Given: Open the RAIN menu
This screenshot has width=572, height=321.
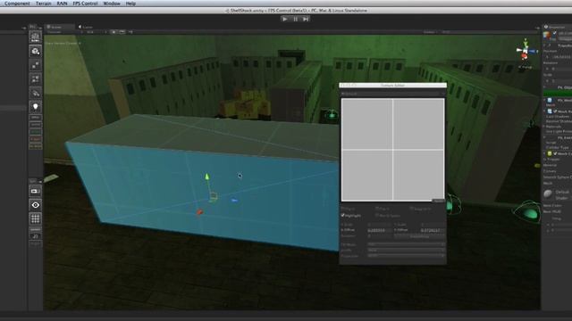Looking at the screenshot, I should click(x=62, y=4).
